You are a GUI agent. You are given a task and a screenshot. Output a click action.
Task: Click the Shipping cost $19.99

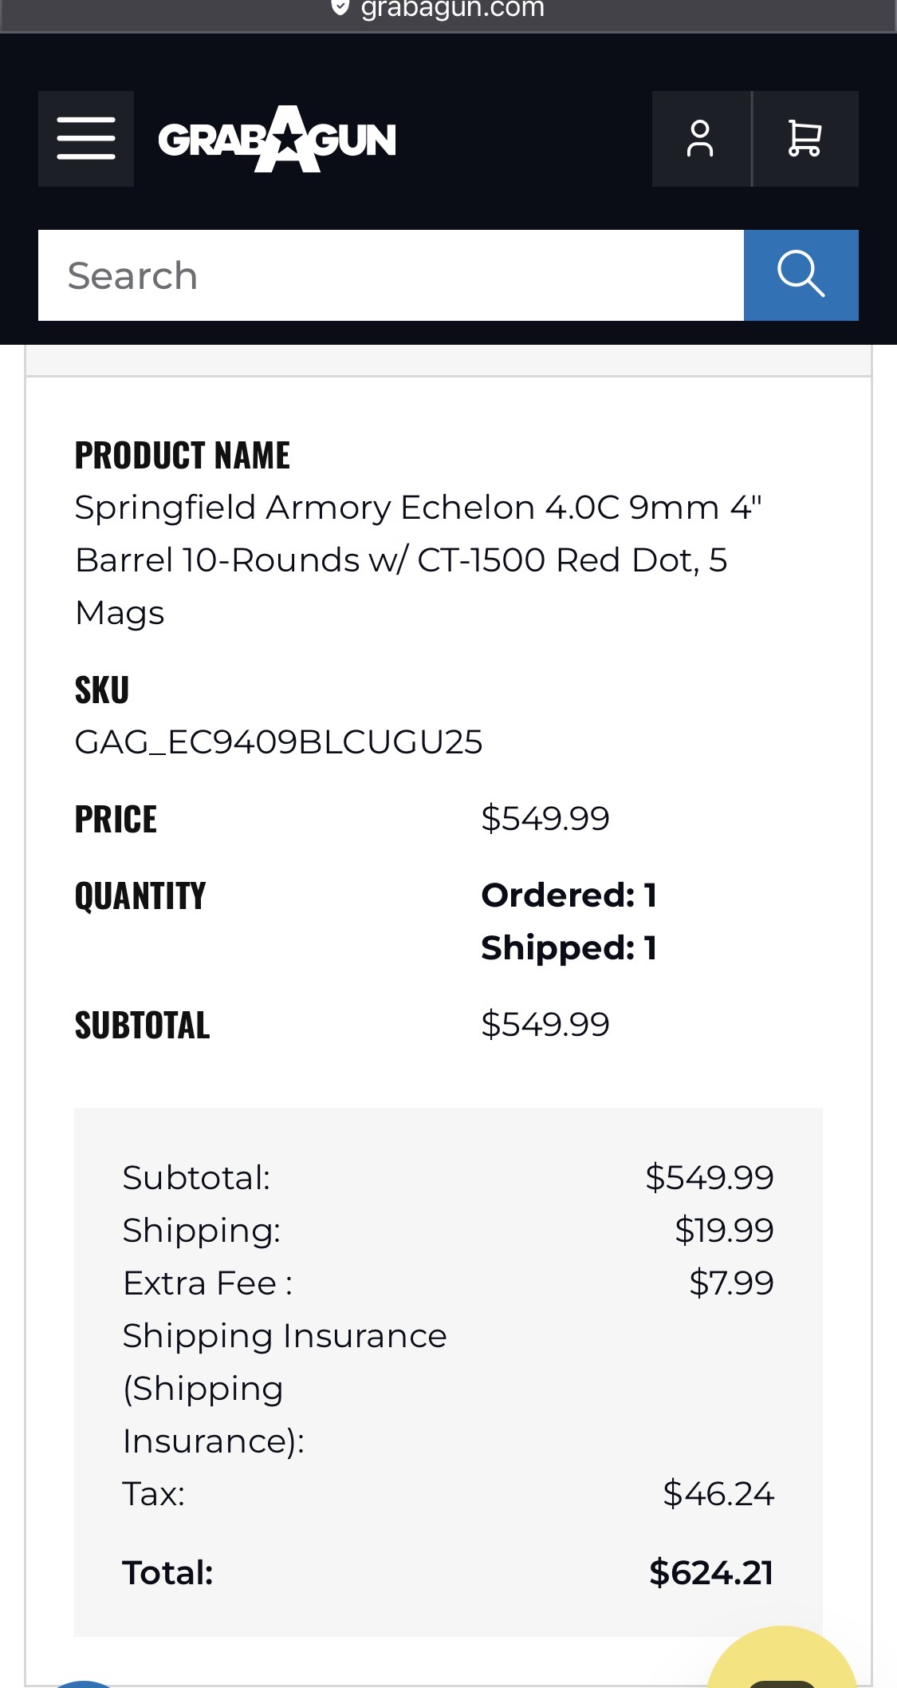click(x=724, y=1230)
